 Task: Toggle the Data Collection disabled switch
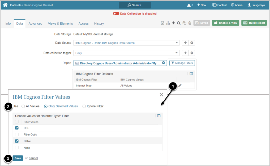pos(116,13)
